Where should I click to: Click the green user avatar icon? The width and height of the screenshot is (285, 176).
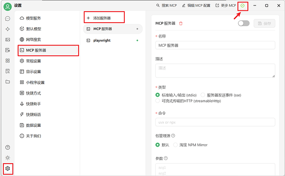[x=7, y=7]
